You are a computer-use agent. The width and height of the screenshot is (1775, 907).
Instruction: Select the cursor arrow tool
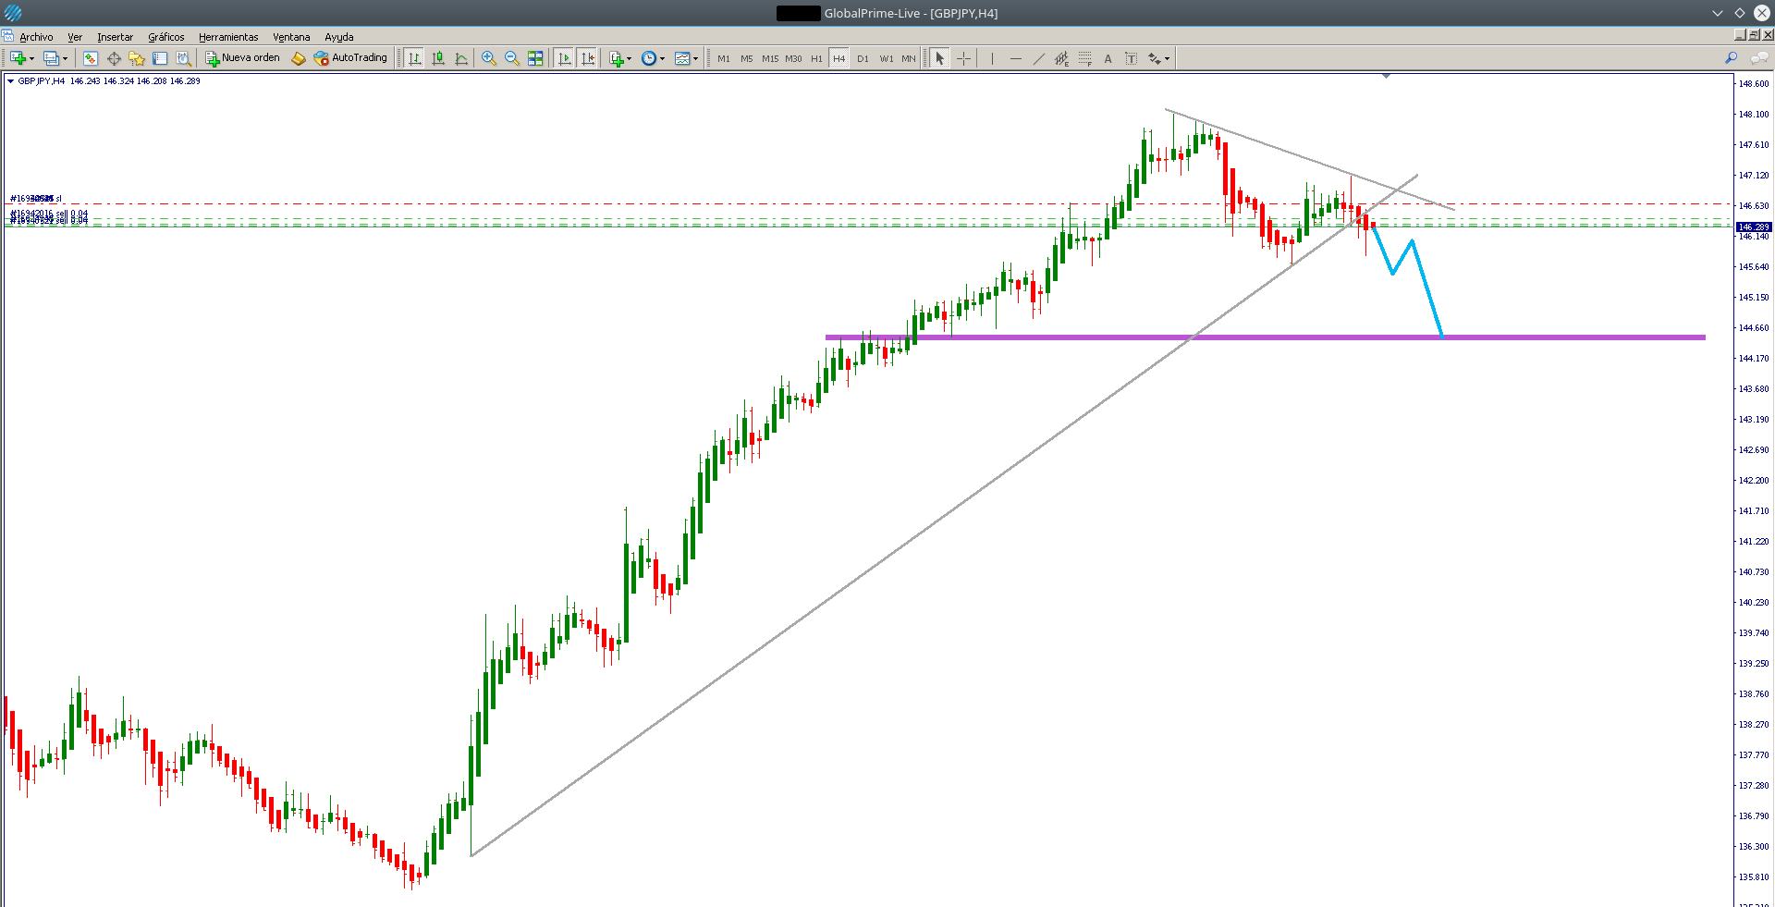click(x=940, y=58)
